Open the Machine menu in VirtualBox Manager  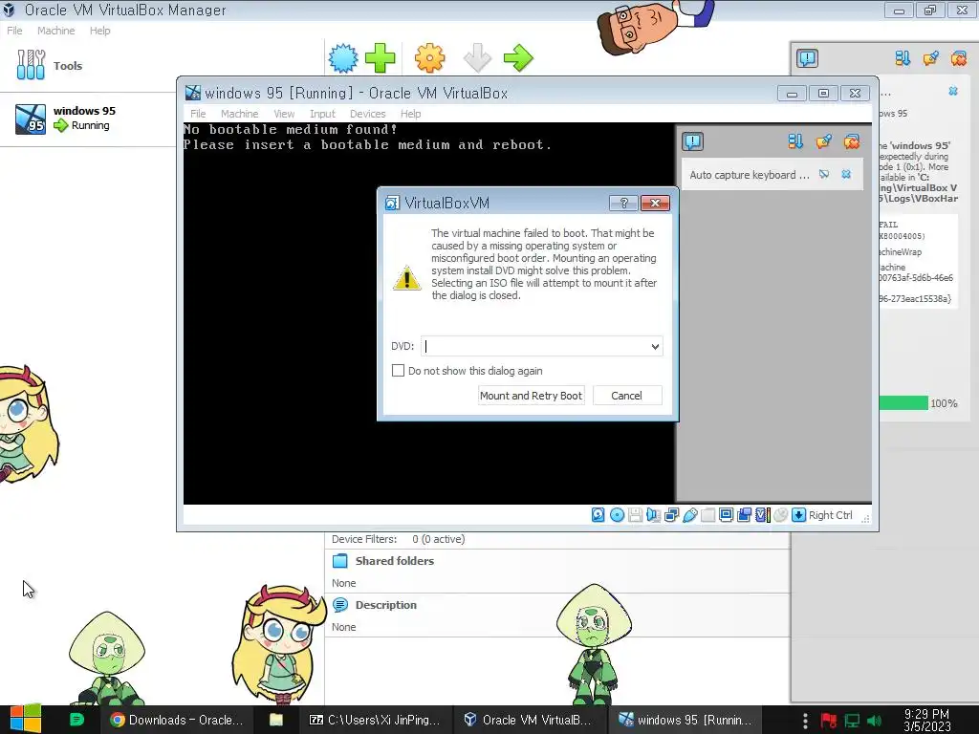(x=55, y=31)
